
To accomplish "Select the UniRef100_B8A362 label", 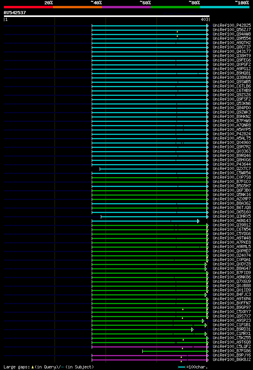I will (x=232, y=204).
